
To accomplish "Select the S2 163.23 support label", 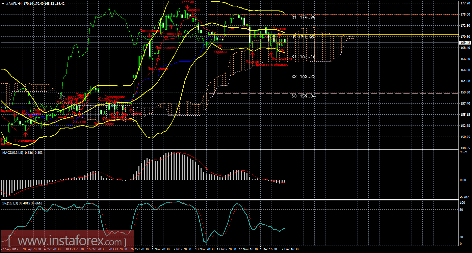I will click(303, 77).
